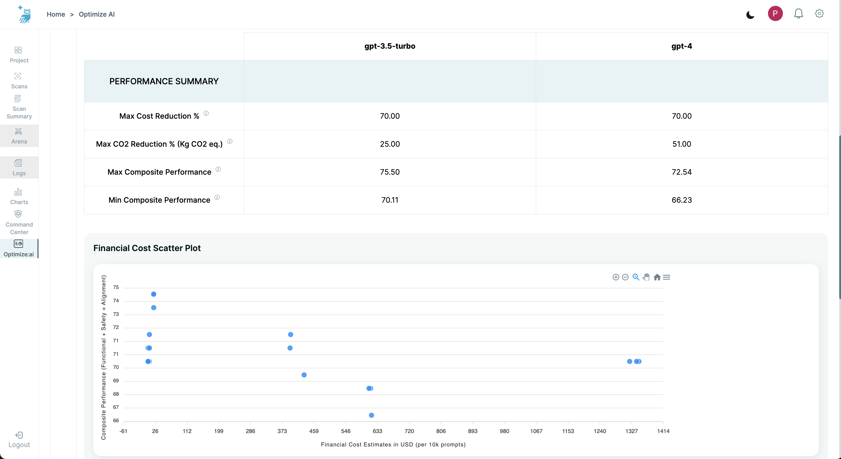Open Scans in sidebar
Screen dimensions: 841x459
coord(19,80)
